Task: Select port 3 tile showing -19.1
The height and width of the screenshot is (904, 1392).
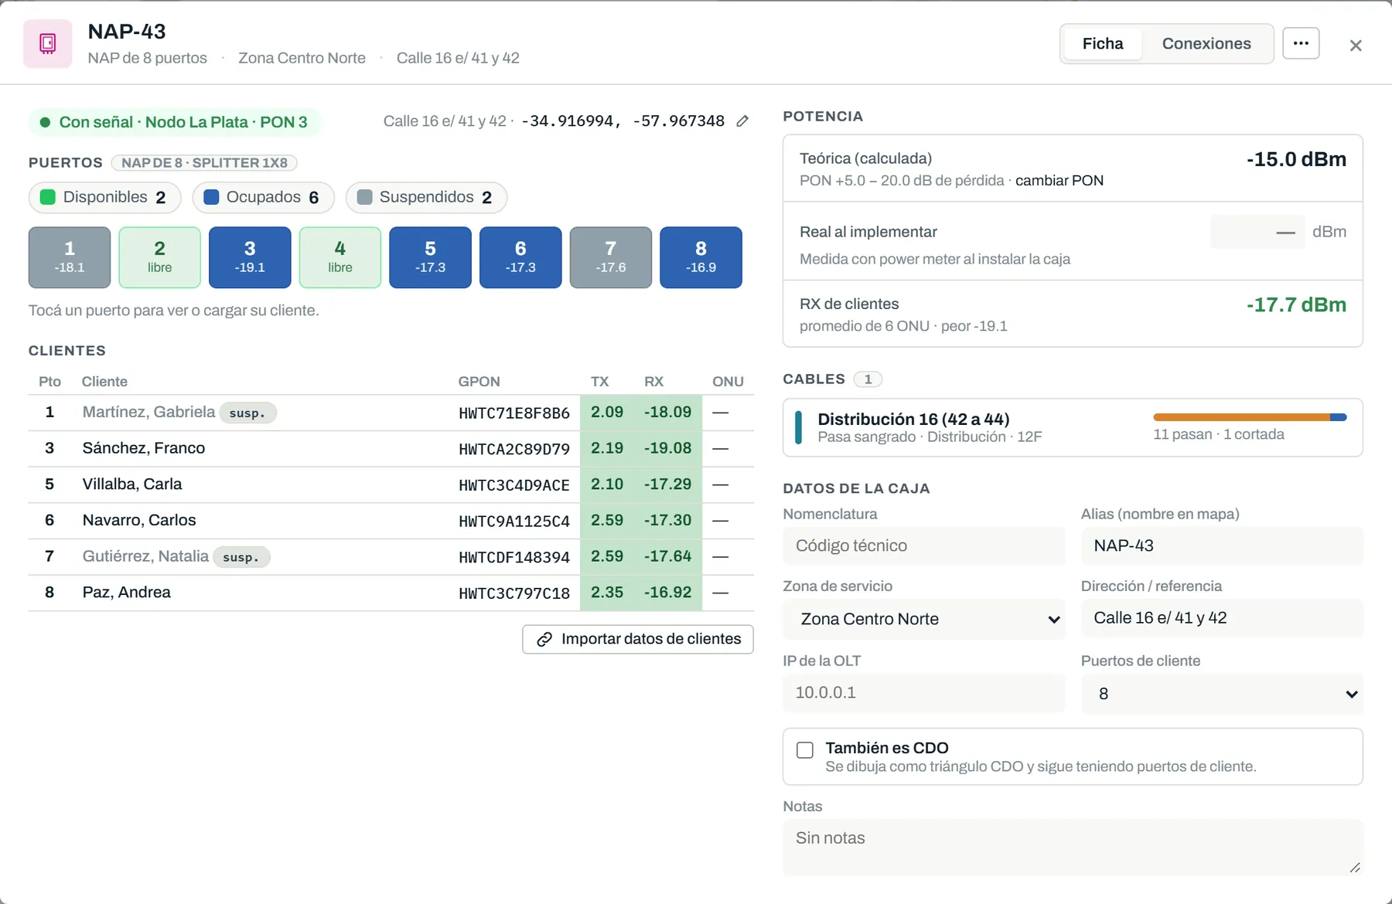Action: (250, 257)
